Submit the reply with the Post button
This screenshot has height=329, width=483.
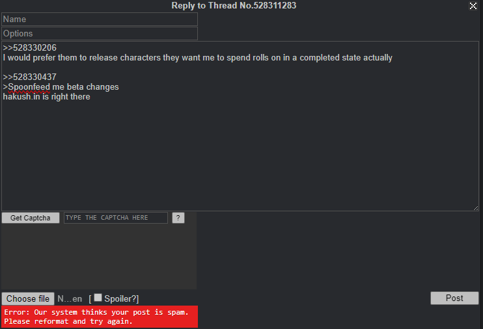tap(454, 298)
